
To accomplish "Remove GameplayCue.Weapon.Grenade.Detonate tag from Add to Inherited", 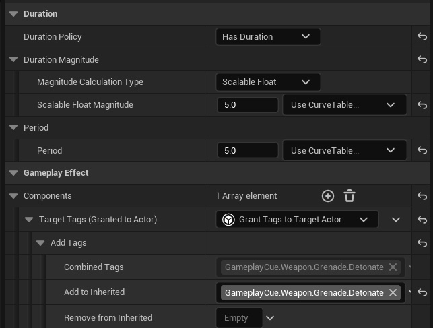I will [393, 293].
